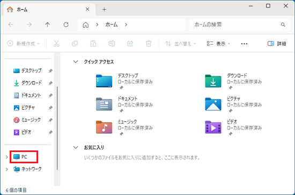Select ダウンロード in the navigation pane
Viewport: 295px width, 195px height.
coord(28,83)
